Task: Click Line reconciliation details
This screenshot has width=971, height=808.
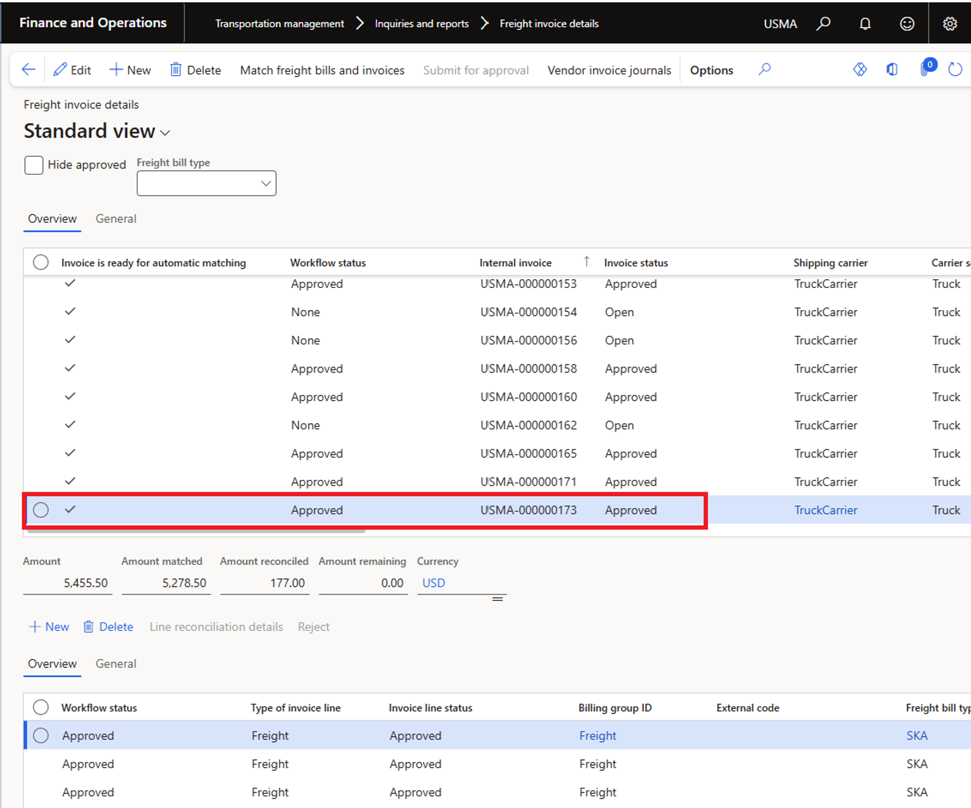Action: click(x=216, y=627)
